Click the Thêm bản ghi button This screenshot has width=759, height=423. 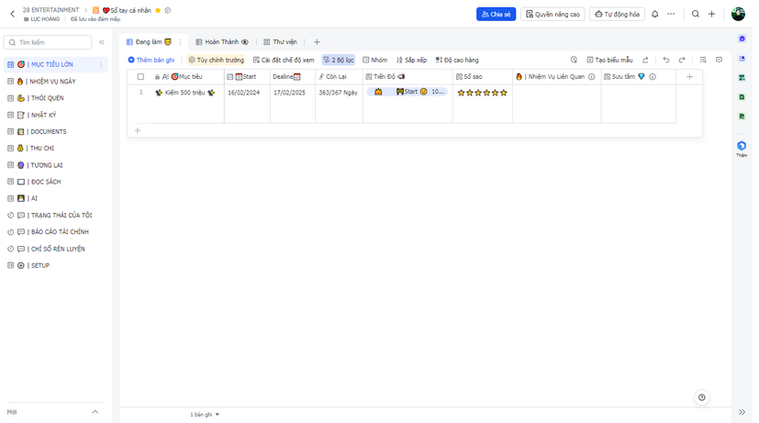pyautogui.click(x=151, y=61)
